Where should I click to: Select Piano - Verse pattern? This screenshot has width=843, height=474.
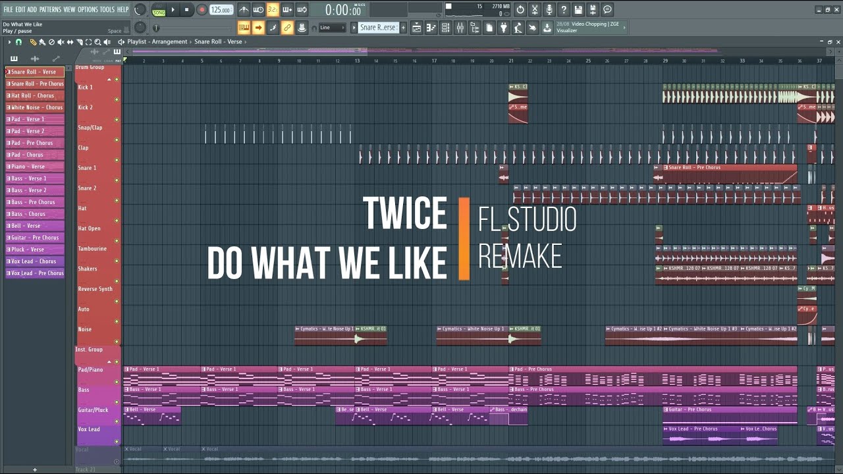(35, 167)
